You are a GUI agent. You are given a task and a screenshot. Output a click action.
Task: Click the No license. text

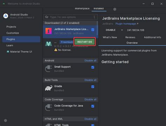point(64,50)
